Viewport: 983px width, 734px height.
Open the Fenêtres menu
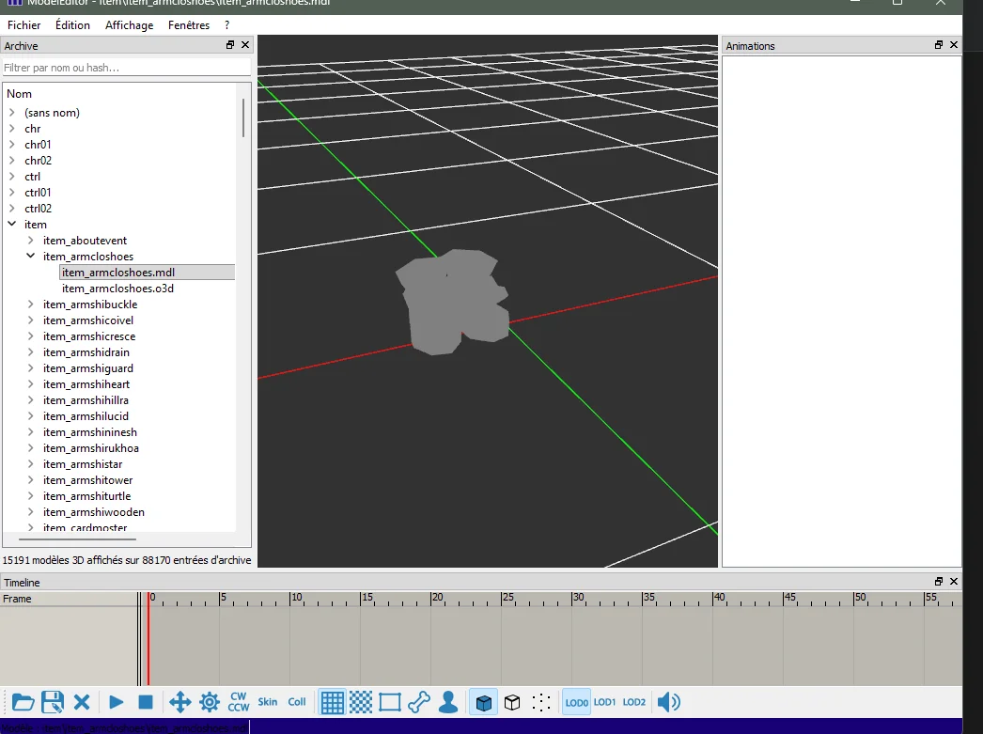189,25
